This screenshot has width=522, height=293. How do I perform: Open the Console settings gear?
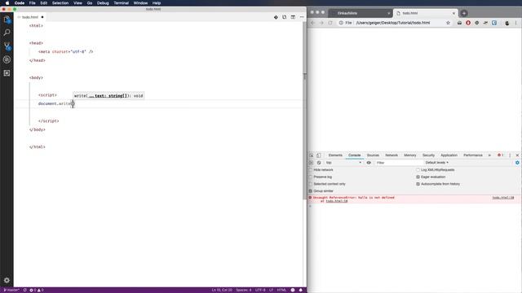point(517,163)
